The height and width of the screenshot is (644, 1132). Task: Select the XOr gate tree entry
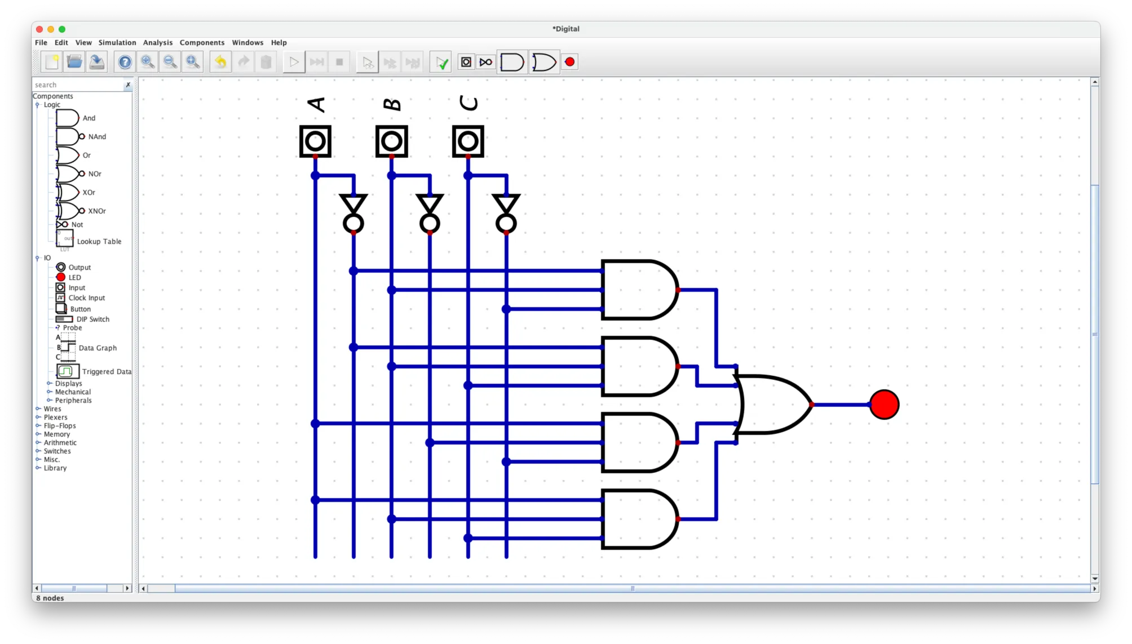point(76,193)
